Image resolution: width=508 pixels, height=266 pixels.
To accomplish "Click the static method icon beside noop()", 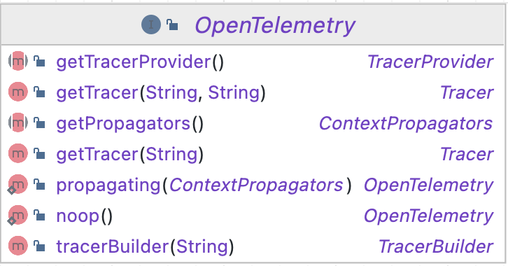I will 17,215.
